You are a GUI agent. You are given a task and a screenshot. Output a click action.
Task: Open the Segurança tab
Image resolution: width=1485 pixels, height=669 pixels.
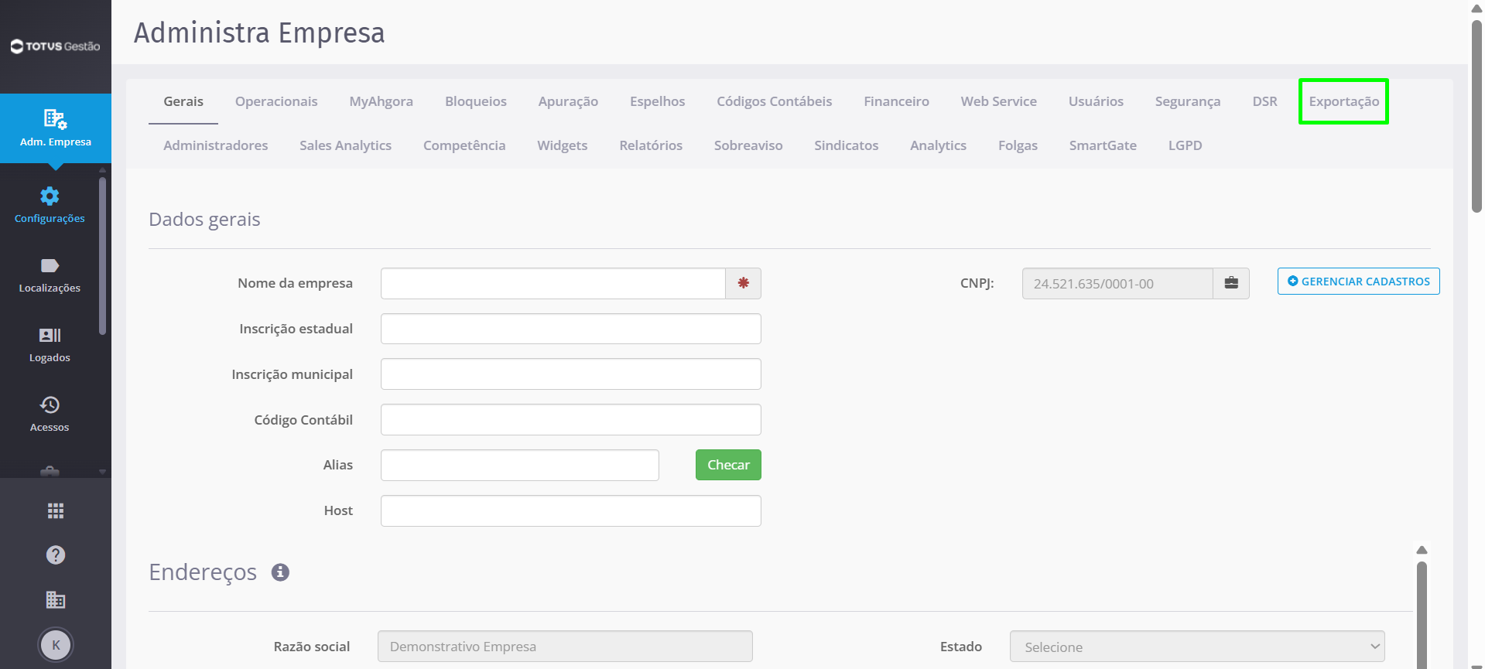click(1187, 101)
